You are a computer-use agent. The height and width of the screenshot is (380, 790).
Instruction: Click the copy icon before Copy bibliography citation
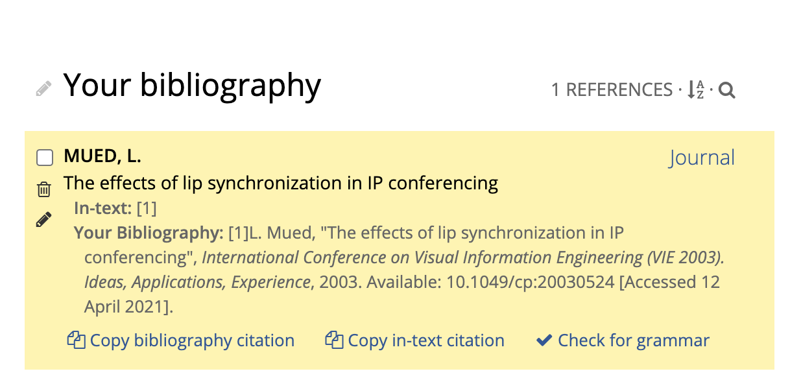77,340
